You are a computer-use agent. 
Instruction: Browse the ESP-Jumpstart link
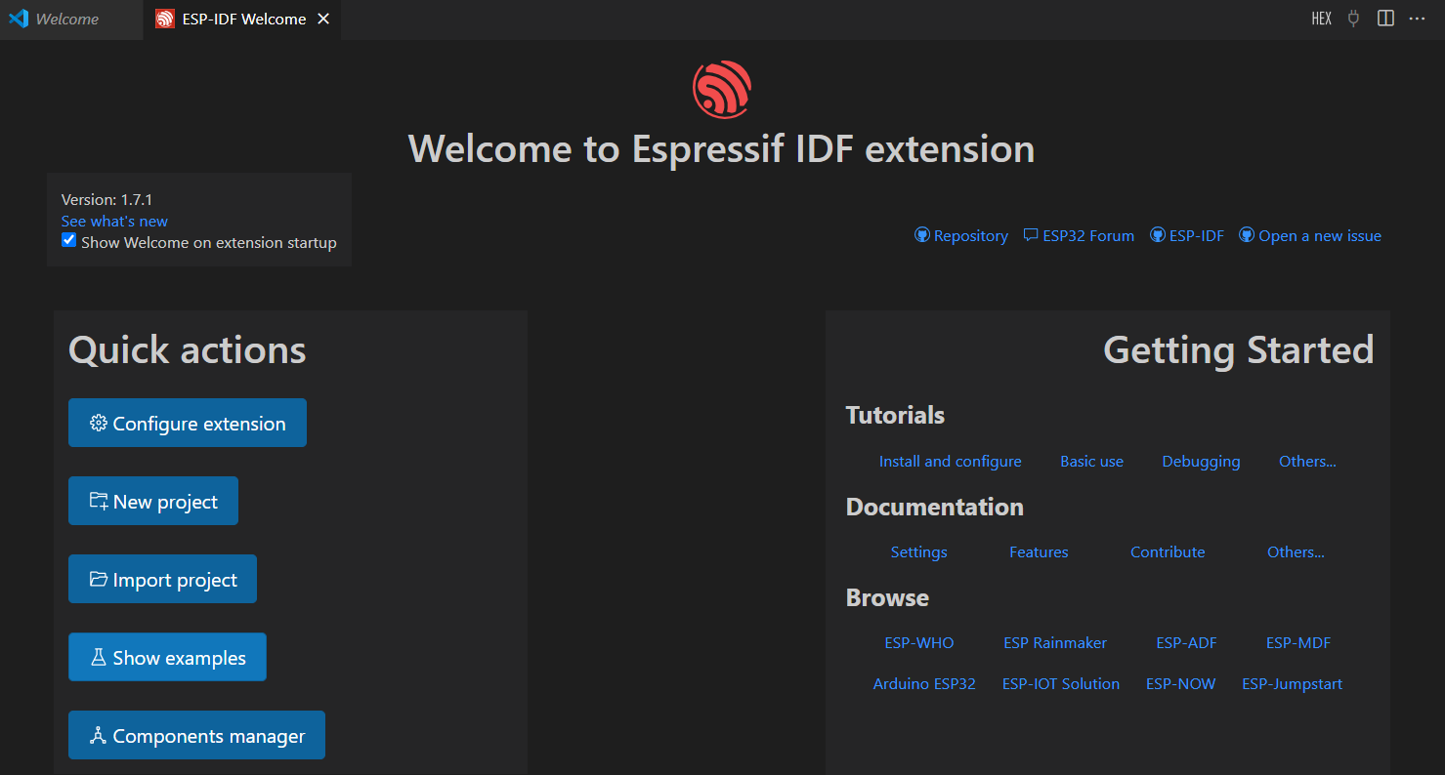tap(1292, 683)
